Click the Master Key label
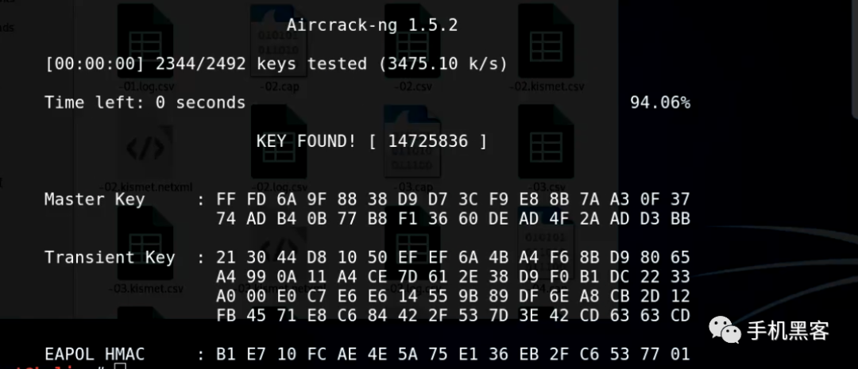This screenshot has width=858, height=369. pos(94,199)
